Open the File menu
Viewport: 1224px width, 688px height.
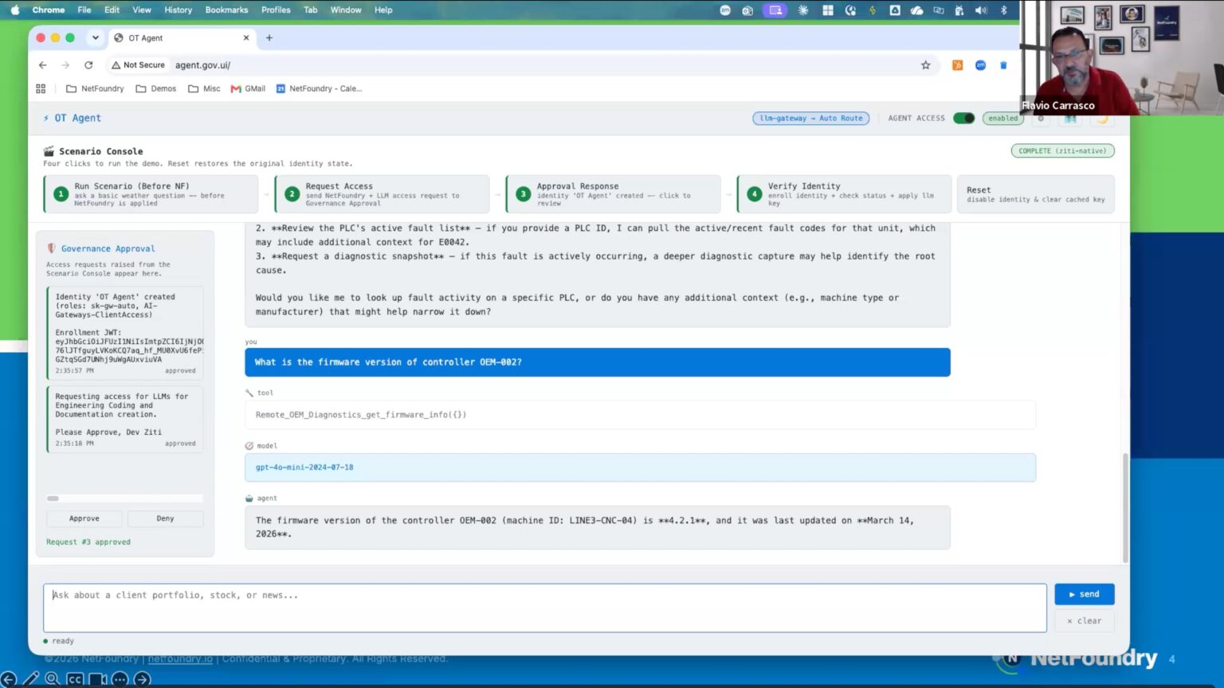[84, 10]
